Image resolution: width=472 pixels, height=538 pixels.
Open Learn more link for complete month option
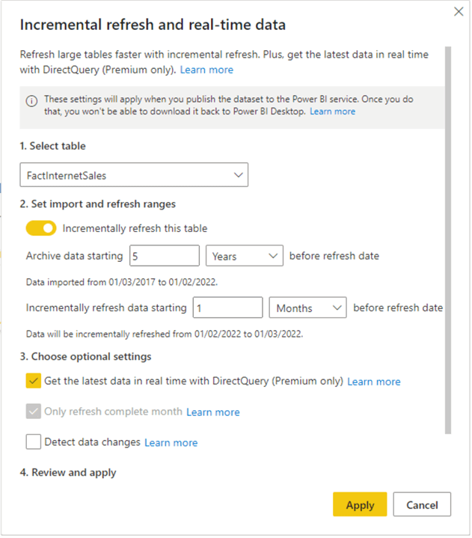click(213, 412)
